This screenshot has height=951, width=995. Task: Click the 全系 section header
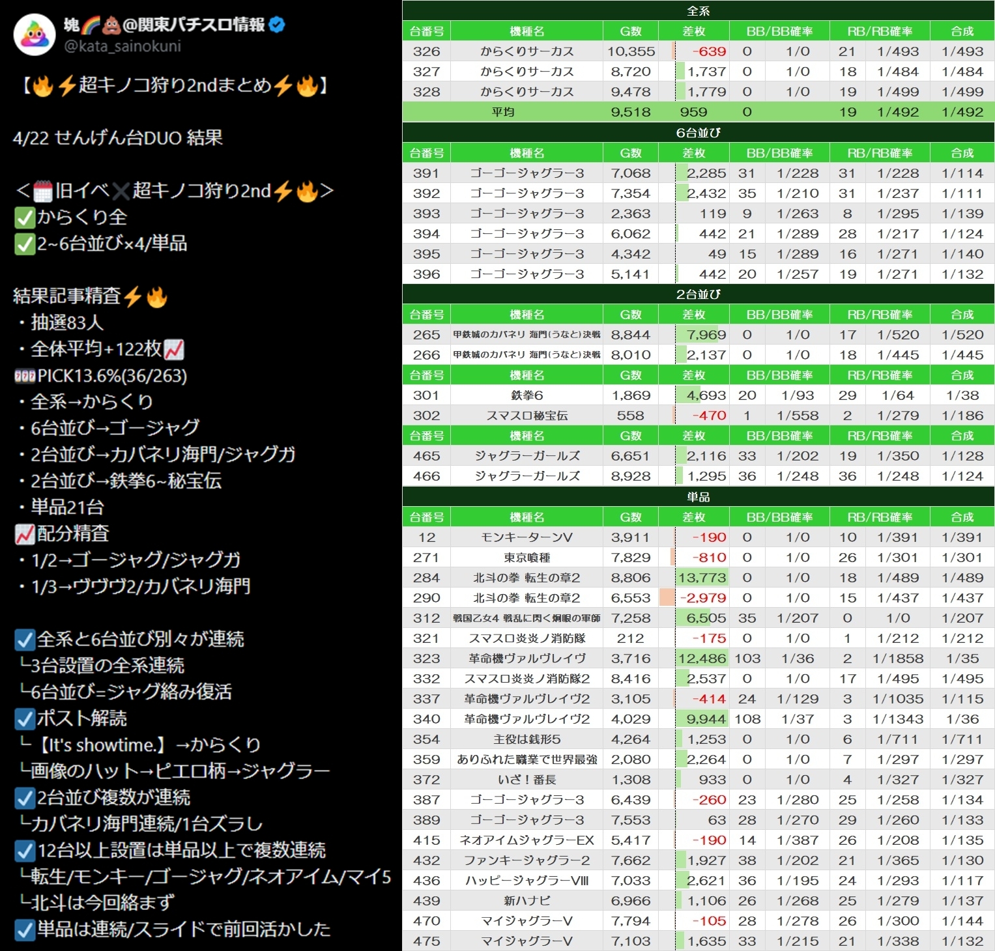coord(699,11)
